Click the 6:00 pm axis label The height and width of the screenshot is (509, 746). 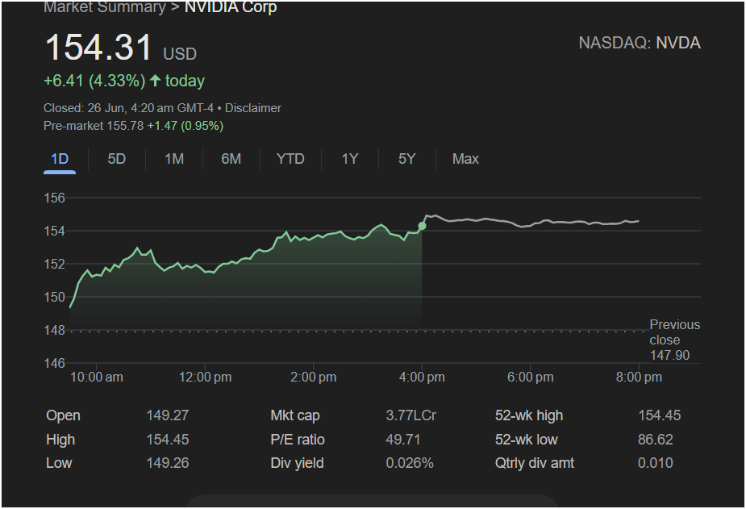[531, 378]
